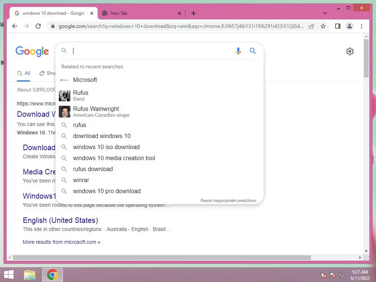Viewport: 376px width, 282px height.
Task: Click the address bar URL
Action: coord(181,26)
